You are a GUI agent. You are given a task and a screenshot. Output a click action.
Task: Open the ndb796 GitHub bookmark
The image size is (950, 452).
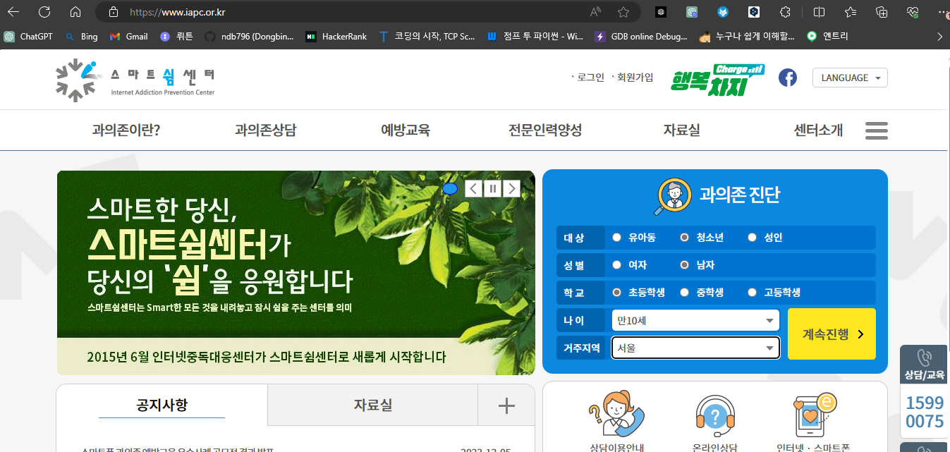coord(249,36)
